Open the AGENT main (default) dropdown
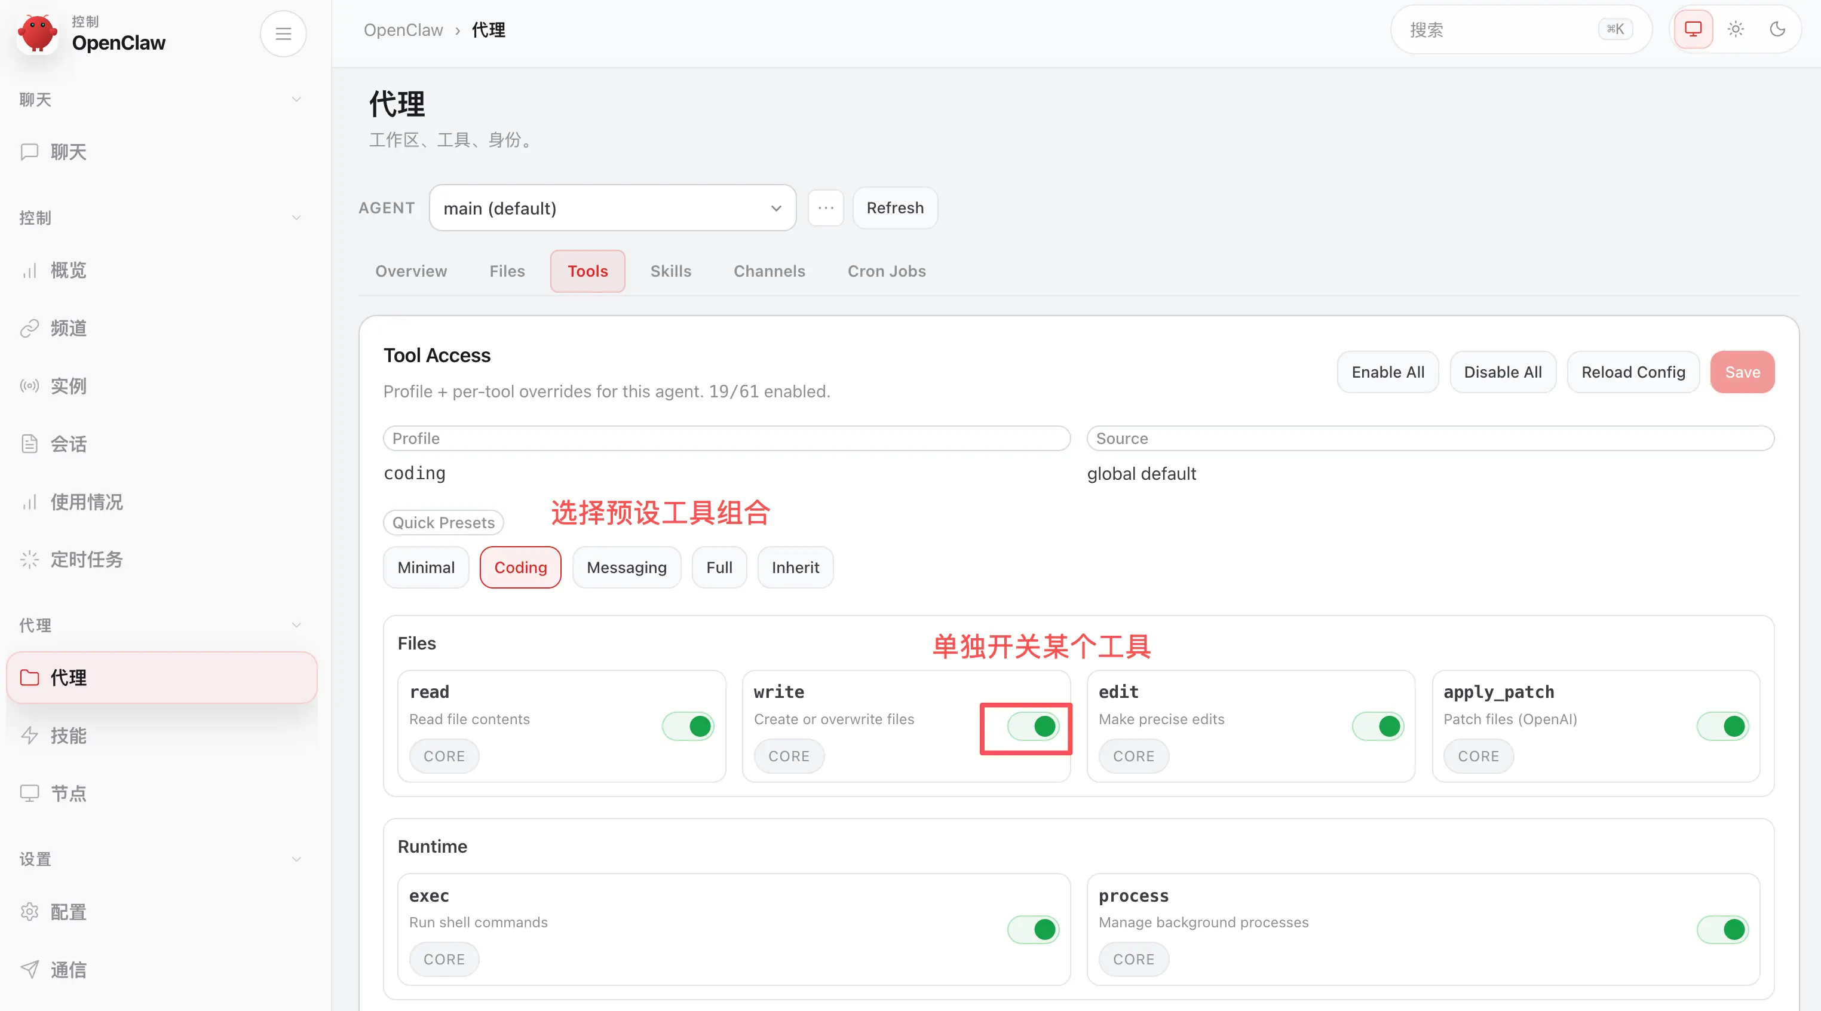Image resolution: width=1821 pixels, height=1011 pixels. (611, 208)
